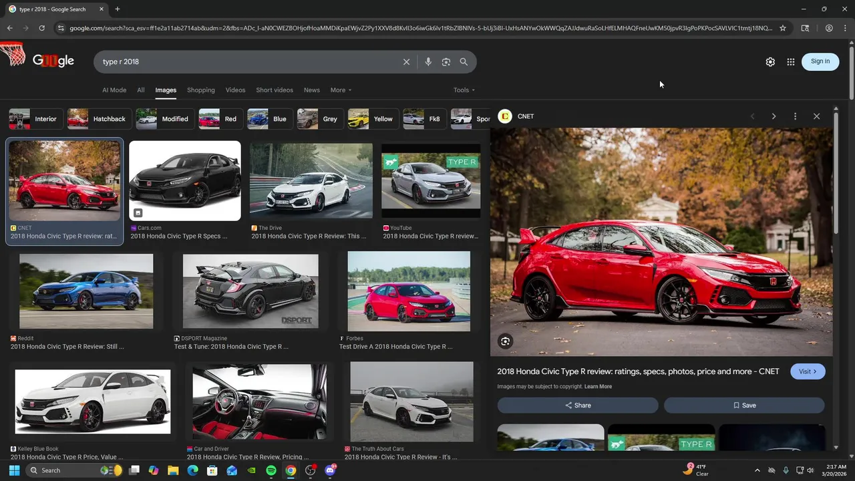Filter images by the Grey chip

pyautogui.click(x=320, y=119)
